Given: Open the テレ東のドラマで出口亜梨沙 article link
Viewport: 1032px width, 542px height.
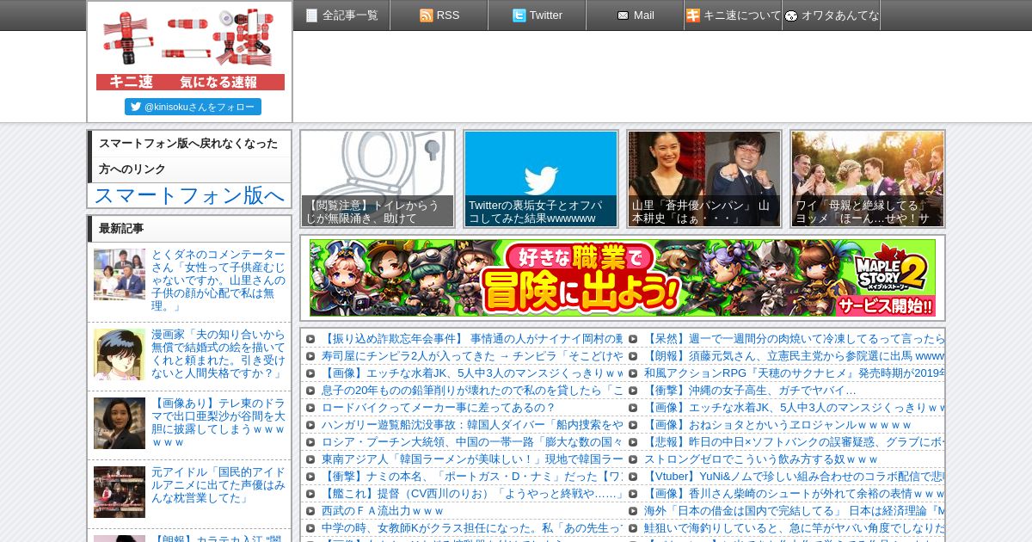Looking at the screenshot, I should (218, 422).
